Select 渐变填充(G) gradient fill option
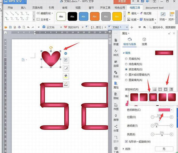This screenshot has height=153, width=178. click(134, 69)
